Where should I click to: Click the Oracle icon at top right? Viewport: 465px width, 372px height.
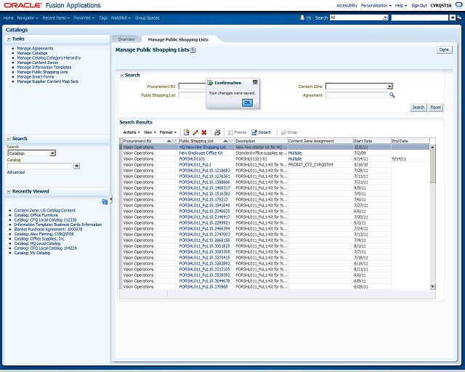click(458, 5)
